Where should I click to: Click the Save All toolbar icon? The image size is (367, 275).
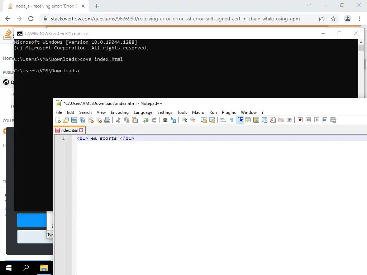pos(82,120)
